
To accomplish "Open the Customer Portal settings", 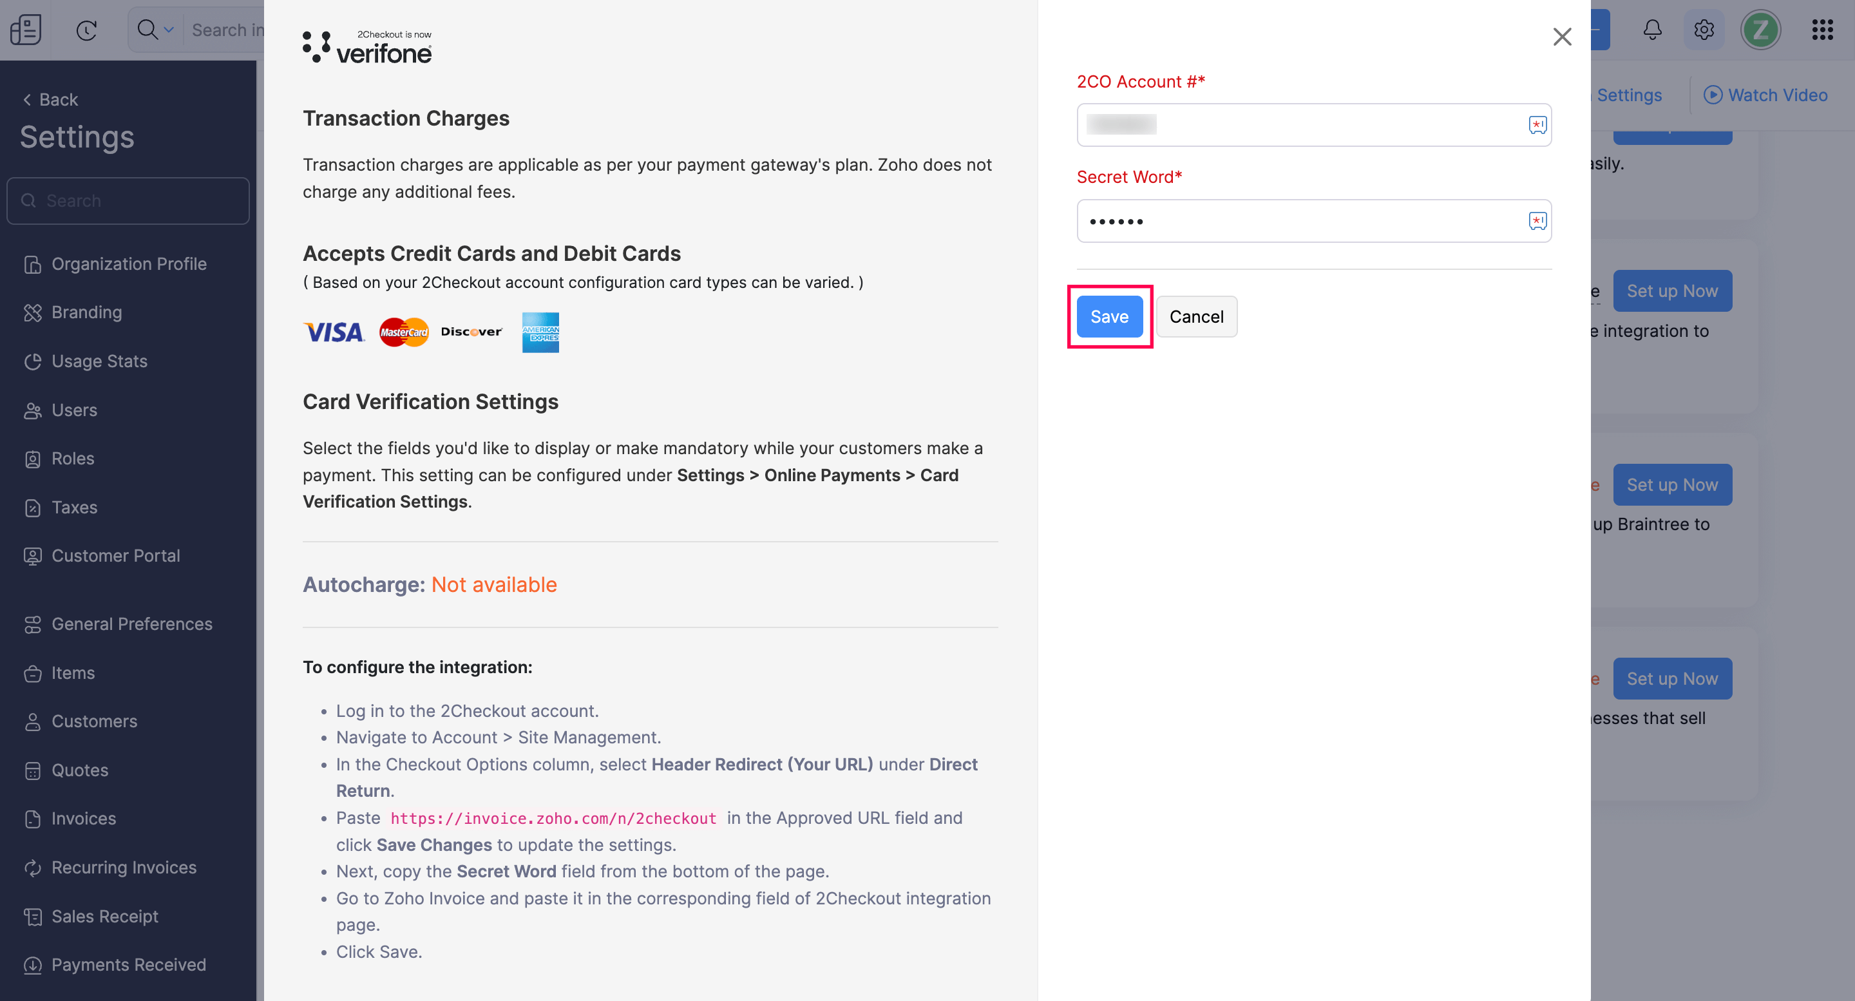I will (x=115, y=555).
